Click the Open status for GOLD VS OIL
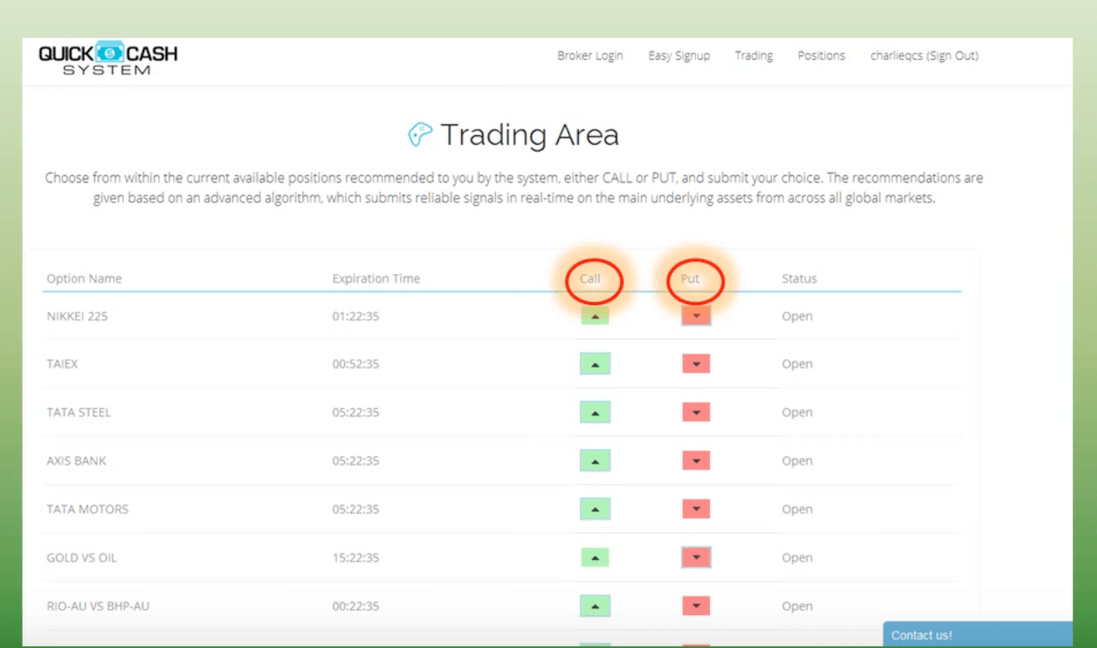 797,558
